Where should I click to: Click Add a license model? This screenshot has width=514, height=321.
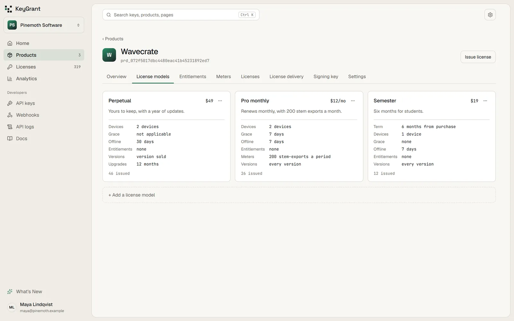[299, 195]
